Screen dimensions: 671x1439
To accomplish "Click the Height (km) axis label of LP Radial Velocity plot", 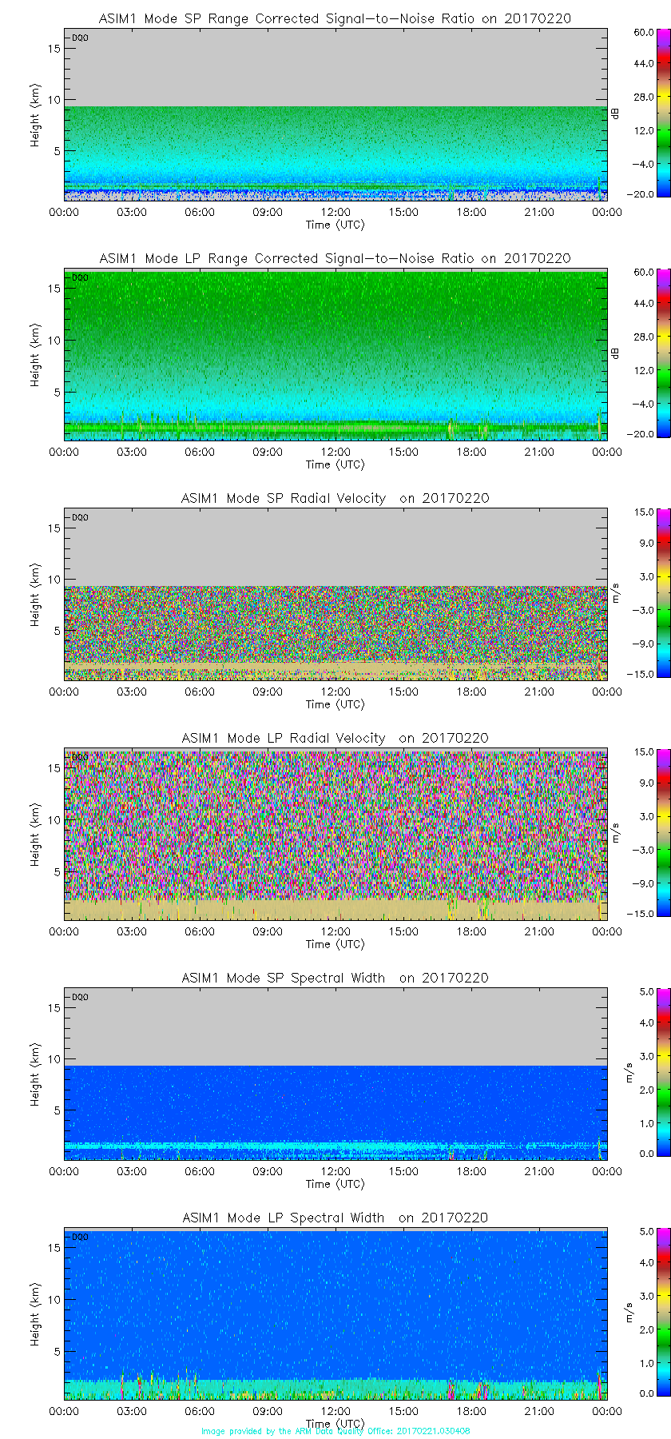I will 35,835.
